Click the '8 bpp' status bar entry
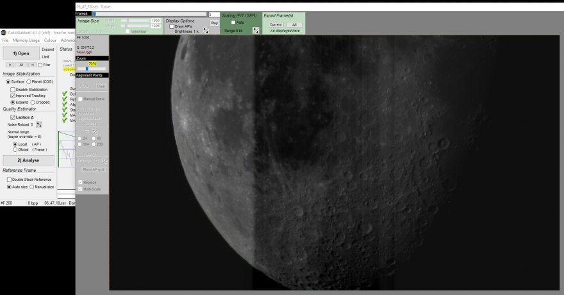 click(x=33, y=203)
